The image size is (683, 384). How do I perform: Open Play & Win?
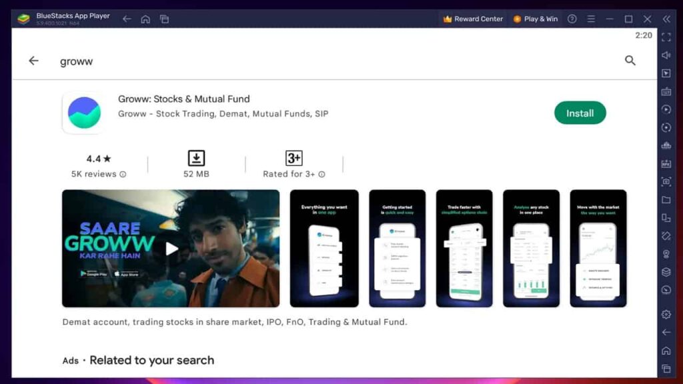[x=535, y=19]
